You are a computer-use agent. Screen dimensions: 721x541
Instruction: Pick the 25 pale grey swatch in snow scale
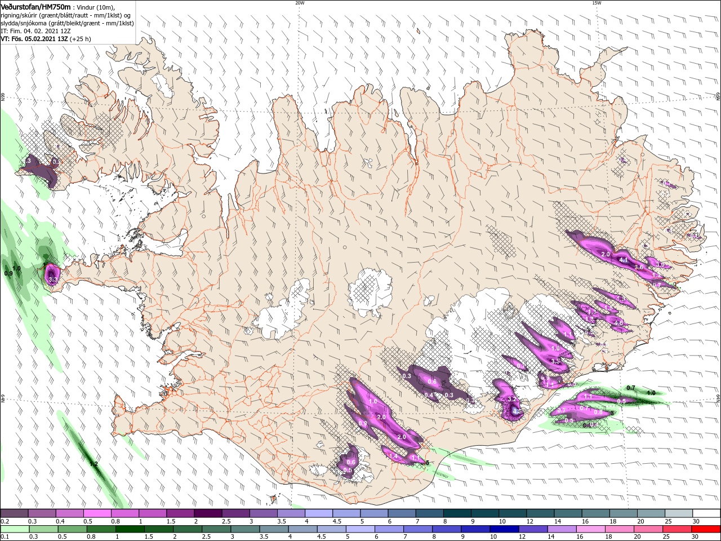pos(679,513)
